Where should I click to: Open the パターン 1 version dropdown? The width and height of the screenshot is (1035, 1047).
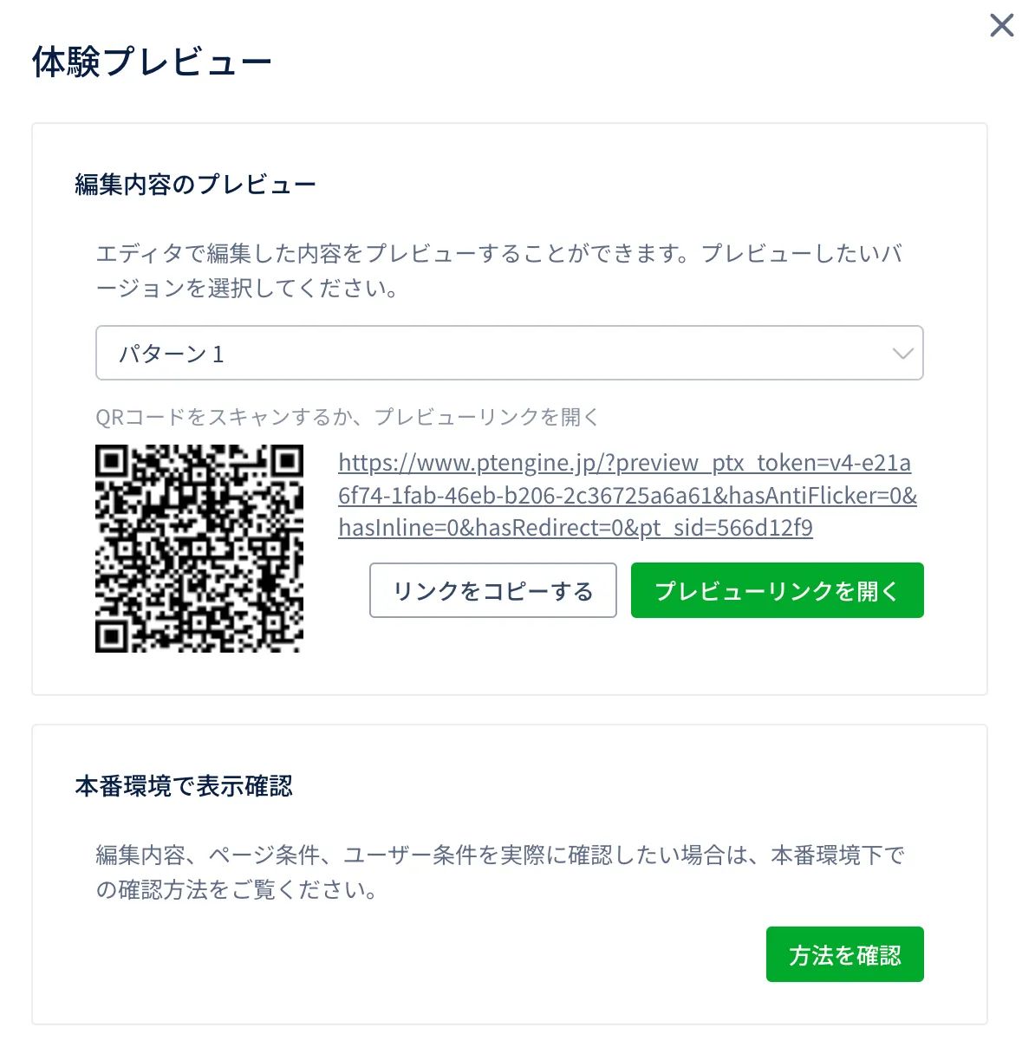509,353
